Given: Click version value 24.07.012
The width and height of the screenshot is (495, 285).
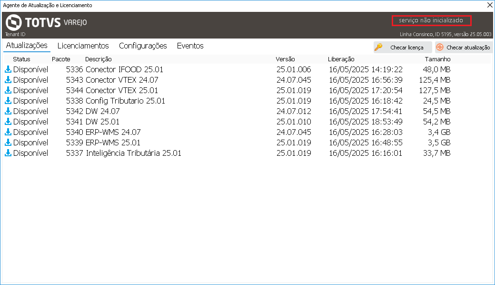Looking at the screenshot, I should coord(294,111).
